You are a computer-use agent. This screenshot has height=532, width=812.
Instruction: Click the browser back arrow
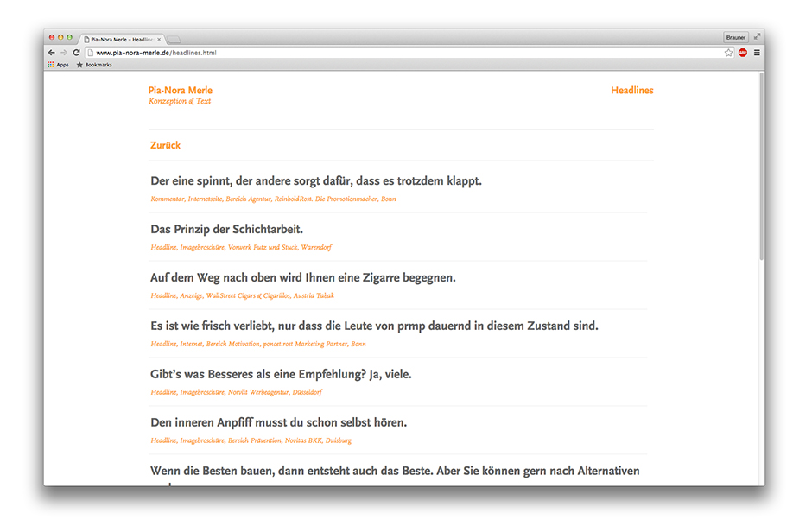(x=52, y=53)
